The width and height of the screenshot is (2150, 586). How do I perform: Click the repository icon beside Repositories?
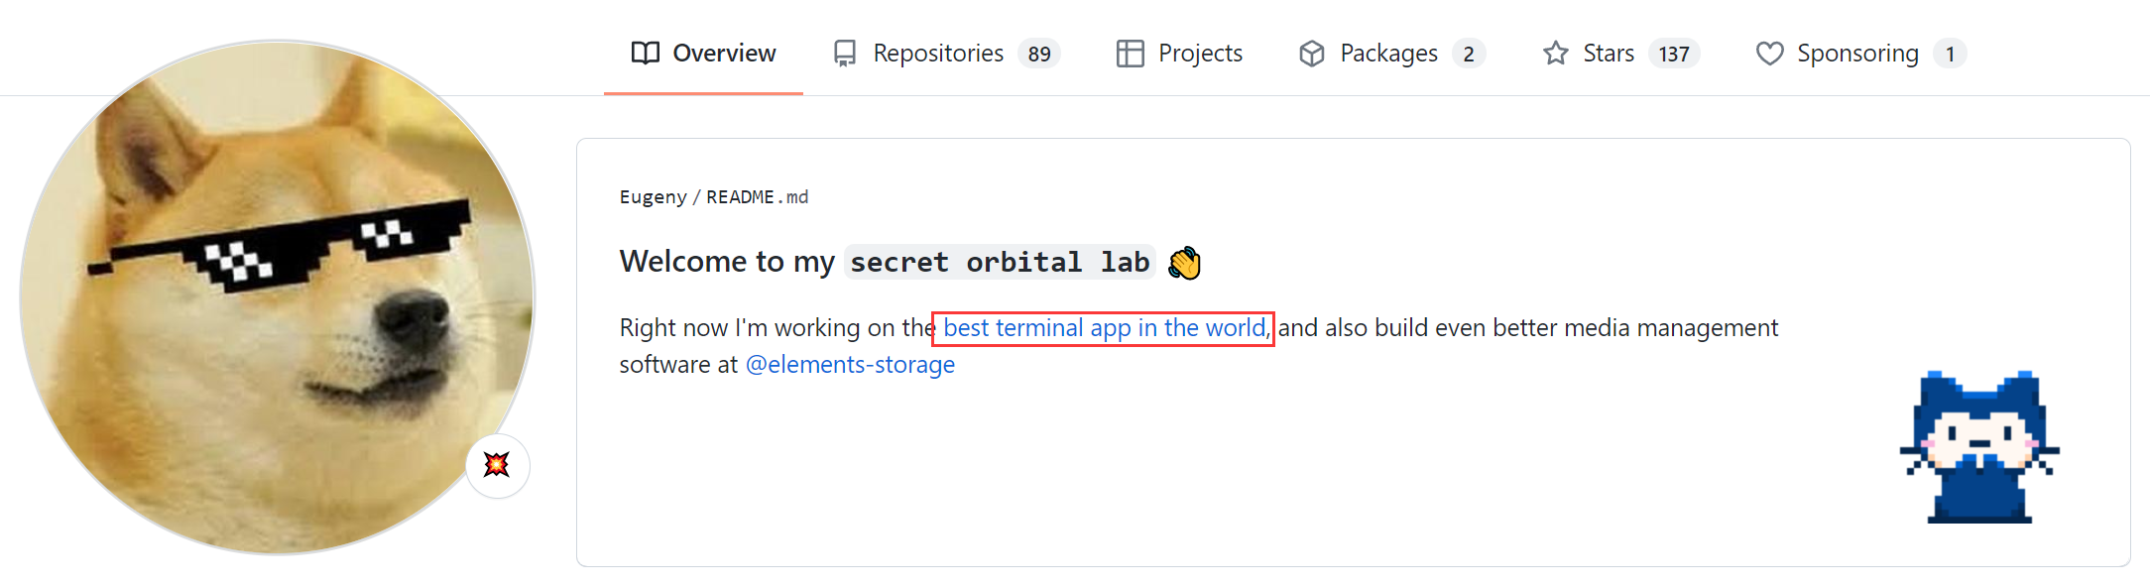pyautogui.click(x=844, y=54)
